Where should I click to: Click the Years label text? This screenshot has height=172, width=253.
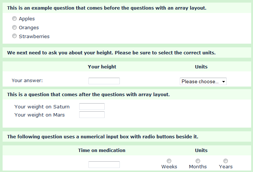[x=226, y=167]
